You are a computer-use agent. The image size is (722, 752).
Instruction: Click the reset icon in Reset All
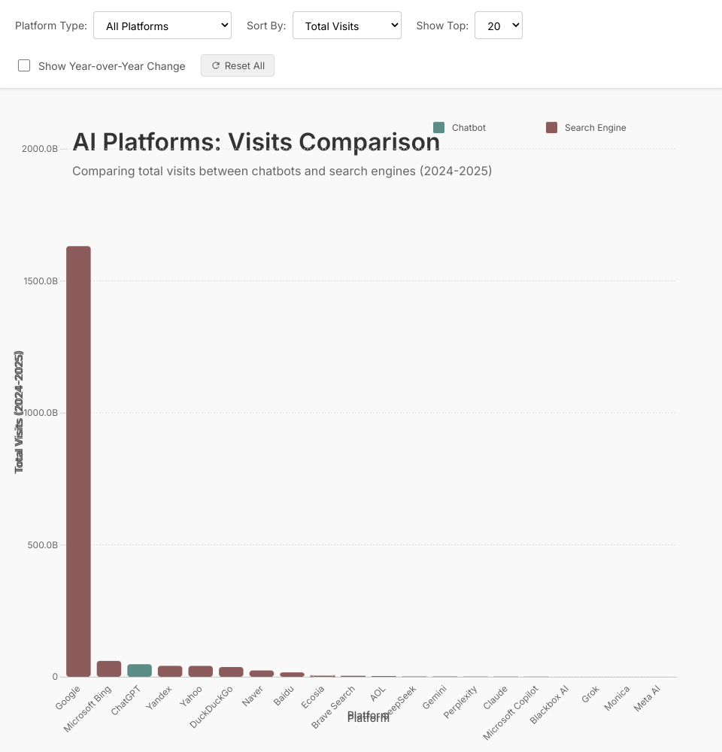pos(216,65)
